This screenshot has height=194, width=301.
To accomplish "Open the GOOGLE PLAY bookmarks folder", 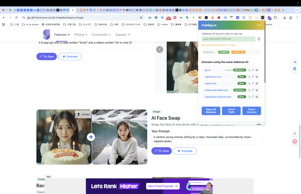I will (x=131, y=24).
